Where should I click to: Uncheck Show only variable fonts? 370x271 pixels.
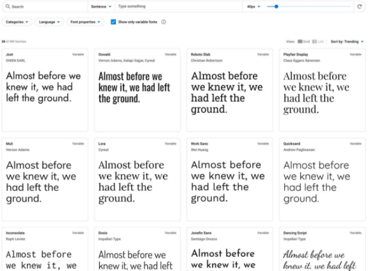click(x=113, y=22)
